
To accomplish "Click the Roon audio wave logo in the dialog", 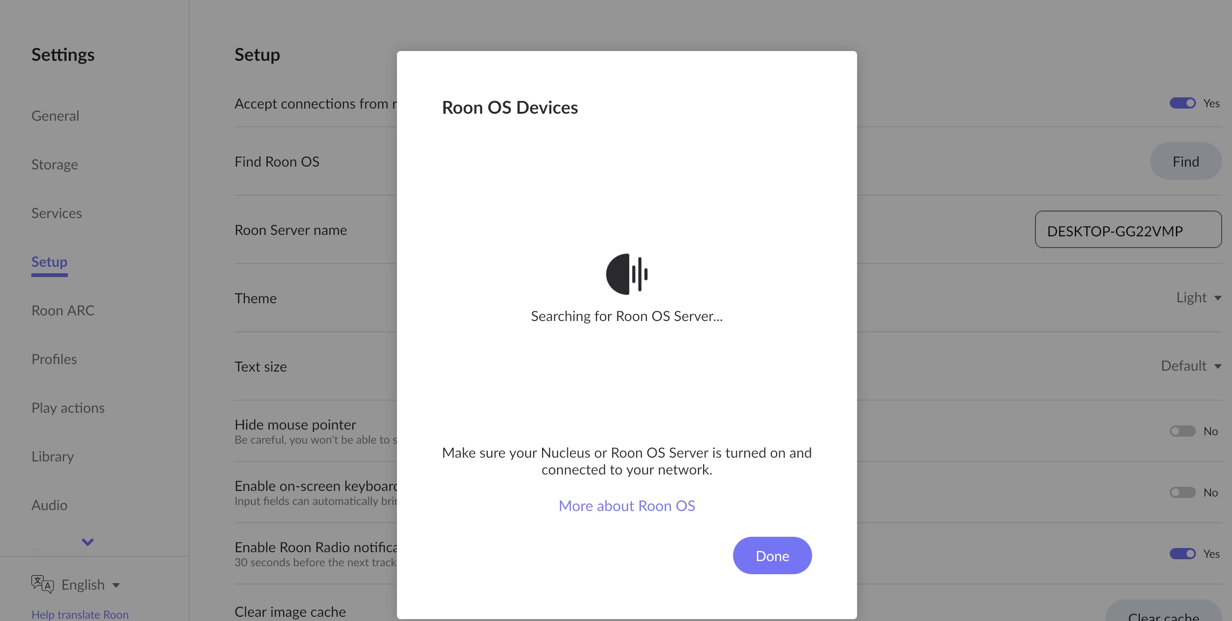I will (626, 273).
